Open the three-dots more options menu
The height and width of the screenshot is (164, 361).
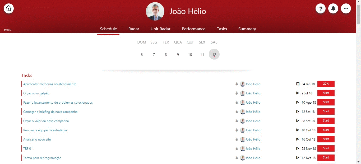[346, 8]
